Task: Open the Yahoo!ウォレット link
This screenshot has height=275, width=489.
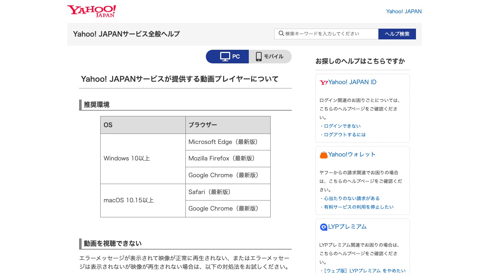Action: point(352,154)
